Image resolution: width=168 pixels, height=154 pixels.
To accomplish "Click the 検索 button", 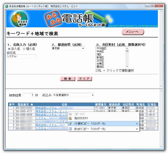I will (x=68, y=79).
